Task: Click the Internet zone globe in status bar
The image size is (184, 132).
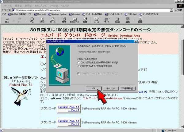Action: pyautogui.click(x=163, y=130)
